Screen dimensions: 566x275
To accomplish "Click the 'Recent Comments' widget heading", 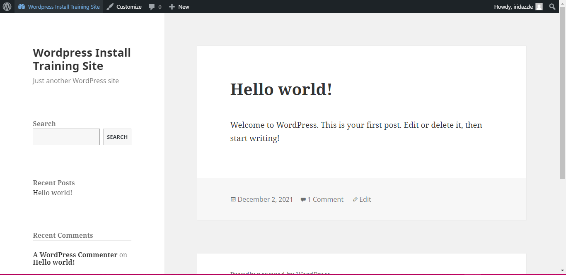I will 63,235.
